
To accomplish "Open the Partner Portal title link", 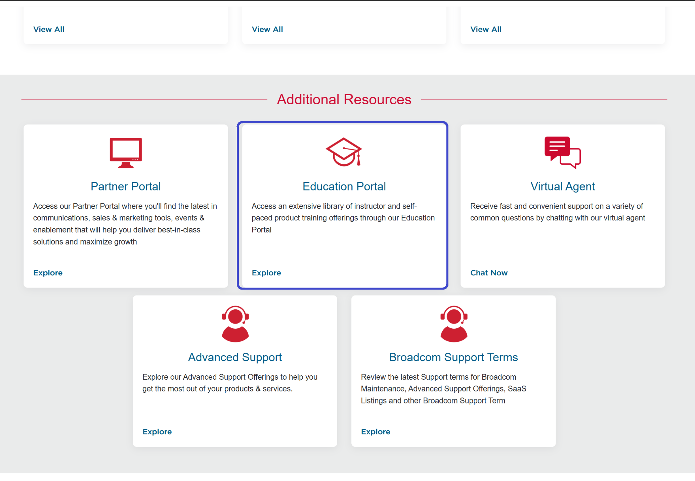I will [x=126, y=186].
